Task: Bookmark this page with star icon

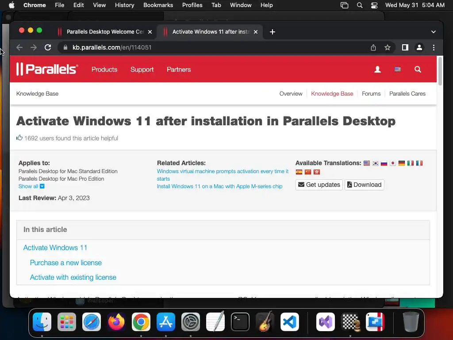Action: pyautogui.click(x=388, y=47)
